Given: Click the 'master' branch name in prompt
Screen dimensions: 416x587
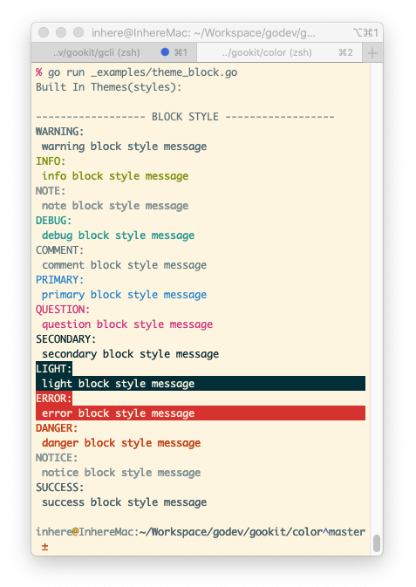Looking at the screenshot, I should [347, 531].
